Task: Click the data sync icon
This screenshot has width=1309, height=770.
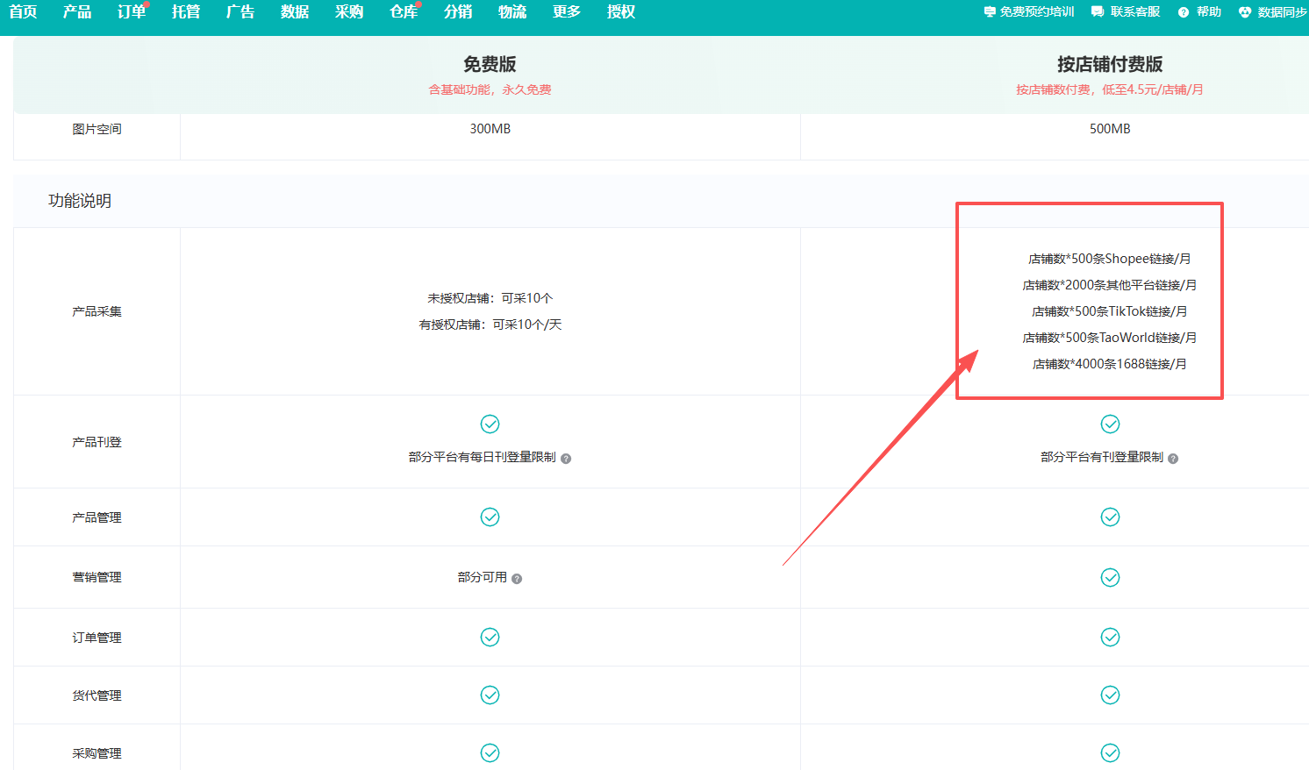Action: [1245, 12]
